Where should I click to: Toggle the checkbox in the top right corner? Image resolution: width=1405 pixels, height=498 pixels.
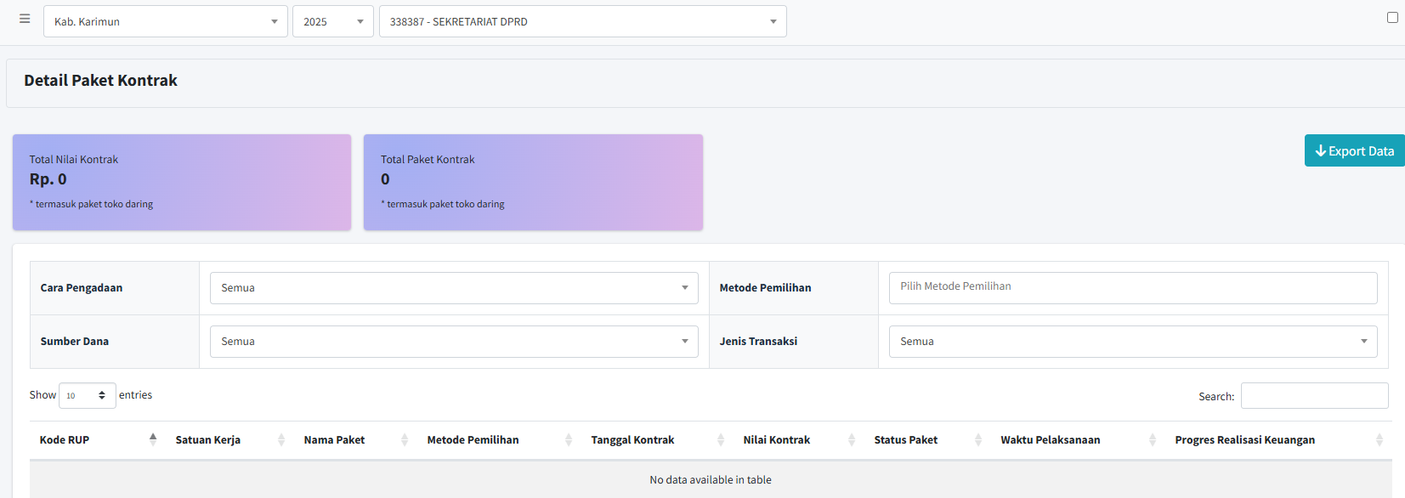pos(1392,17)
